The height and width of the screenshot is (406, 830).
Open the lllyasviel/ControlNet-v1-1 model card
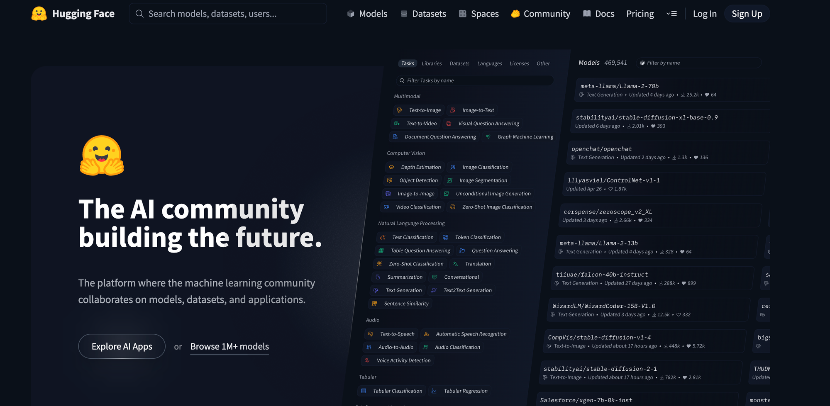[664, 184]
